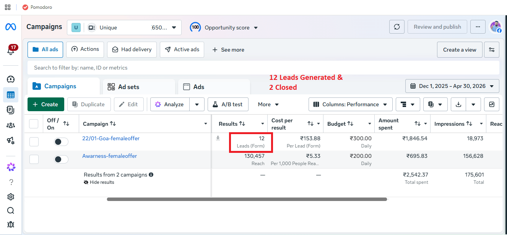The width and height of the screenshot is (507, 235).
Task: Click the export download icon button
Action: (x=458, y=104)
